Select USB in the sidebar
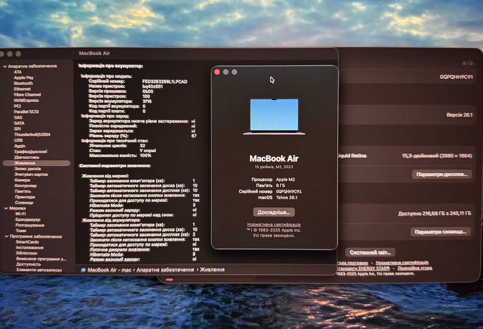Viewport: 483px width, 329px height. (18, 140)
